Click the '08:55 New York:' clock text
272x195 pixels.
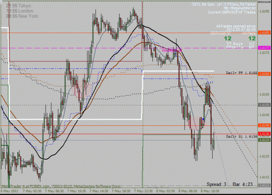23,16
